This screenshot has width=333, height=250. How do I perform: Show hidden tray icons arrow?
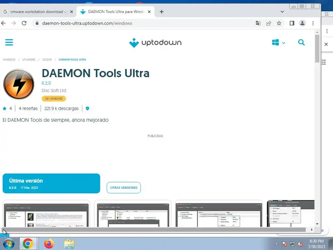click(276, 244)
